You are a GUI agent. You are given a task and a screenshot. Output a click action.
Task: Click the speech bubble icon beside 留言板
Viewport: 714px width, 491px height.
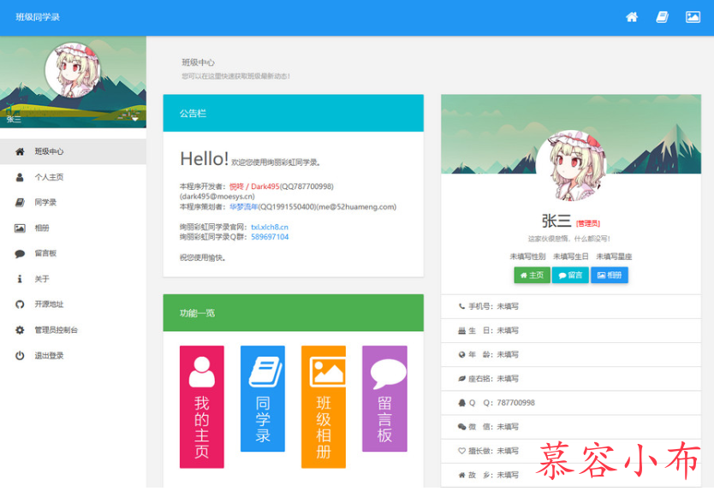(x=20, y=253)
